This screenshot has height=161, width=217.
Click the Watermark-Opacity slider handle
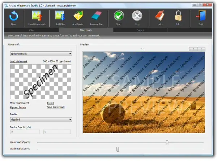tap(167, 143)
